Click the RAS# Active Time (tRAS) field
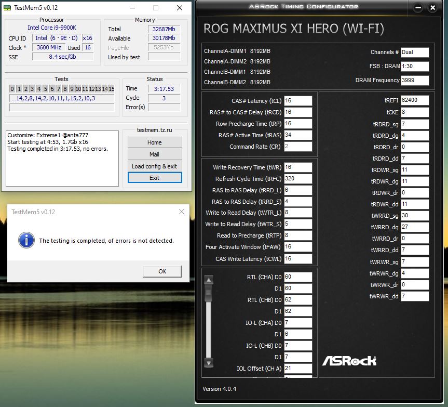The height and width of the screenshot is (407, 448). 298,135
